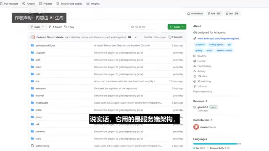
Task: Click the proxy folder icon
Action: [x=32, y=117]
